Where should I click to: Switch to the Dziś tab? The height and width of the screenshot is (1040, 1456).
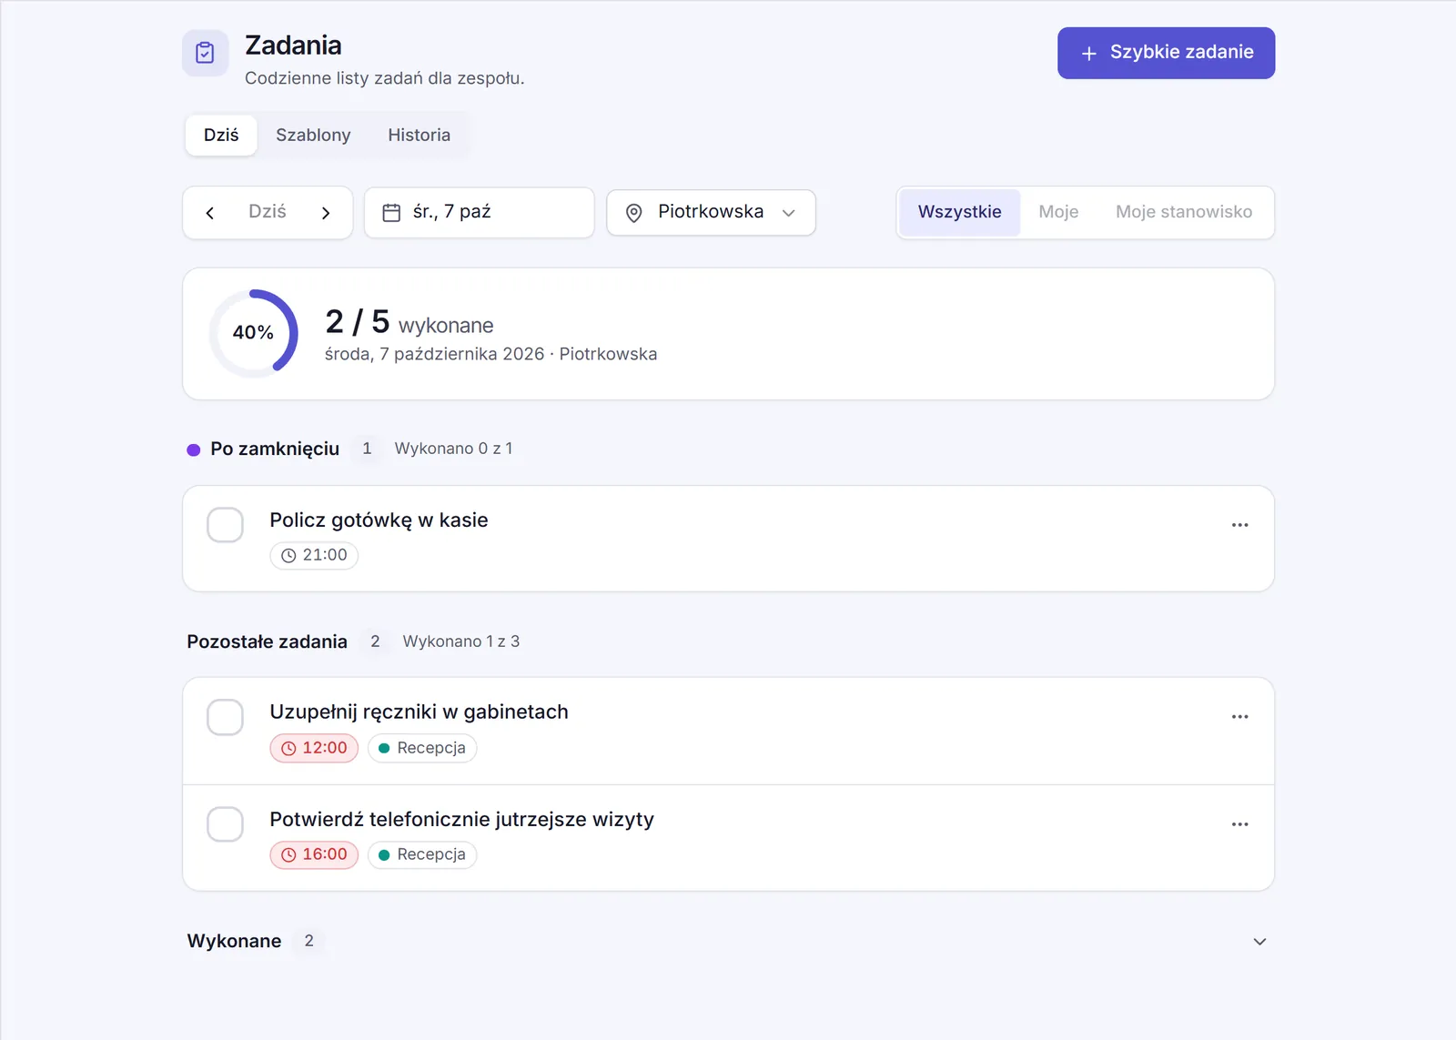221,136
